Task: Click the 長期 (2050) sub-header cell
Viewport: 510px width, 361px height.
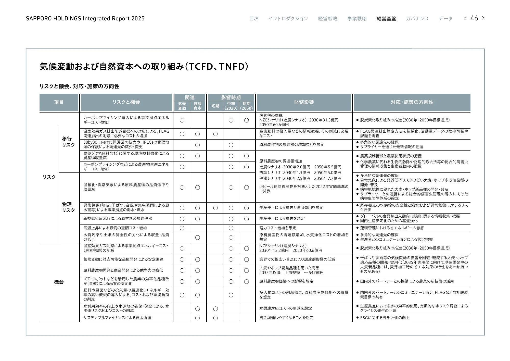Action: pos(246,106)
